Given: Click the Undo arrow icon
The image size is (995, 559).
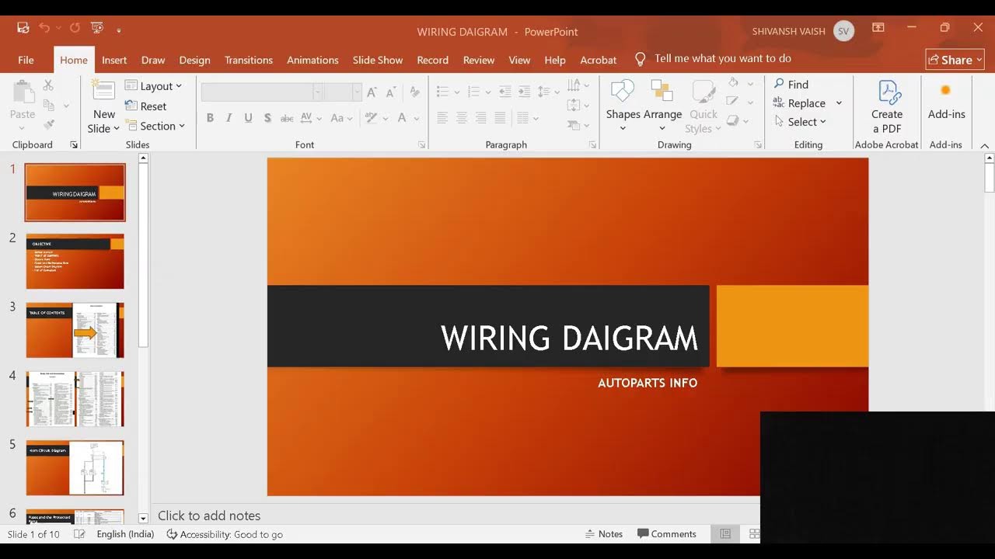Looking at the screenshot, I should click(44, 28).
